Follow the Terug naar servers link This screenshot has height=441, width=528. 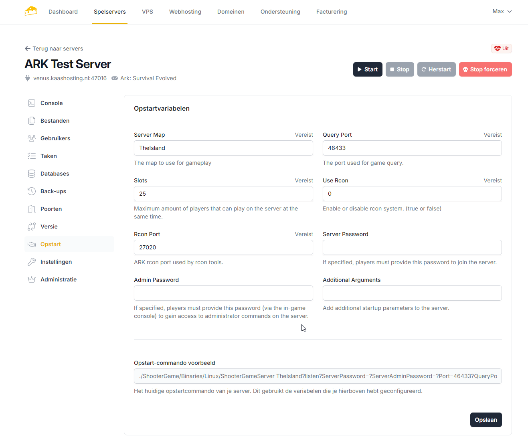pyautogui.click(x=54, y=49)
